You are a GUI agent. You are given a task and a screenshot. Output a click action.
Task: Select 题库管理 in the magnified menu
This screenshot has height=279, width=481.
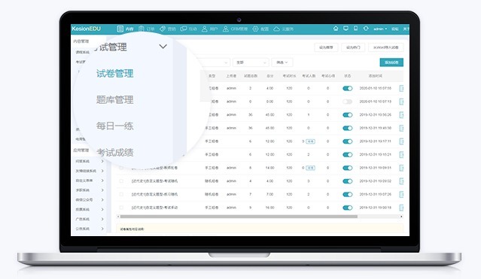pyautogui.click(x=114, y=99)
